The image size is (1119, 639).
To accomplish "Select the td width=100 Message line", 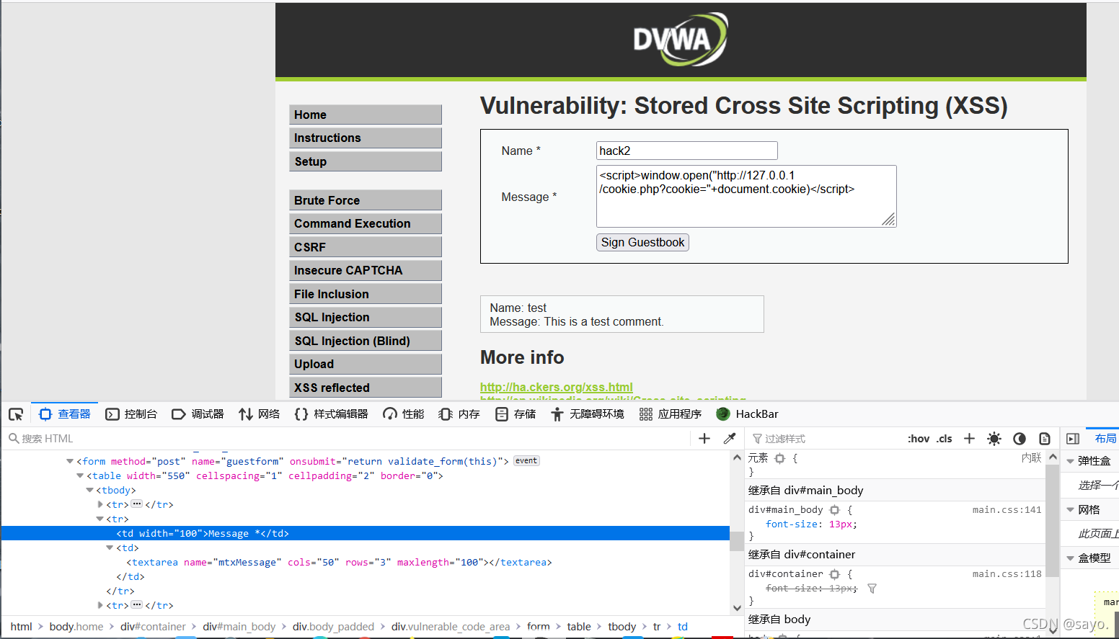I will coord(365,533).
